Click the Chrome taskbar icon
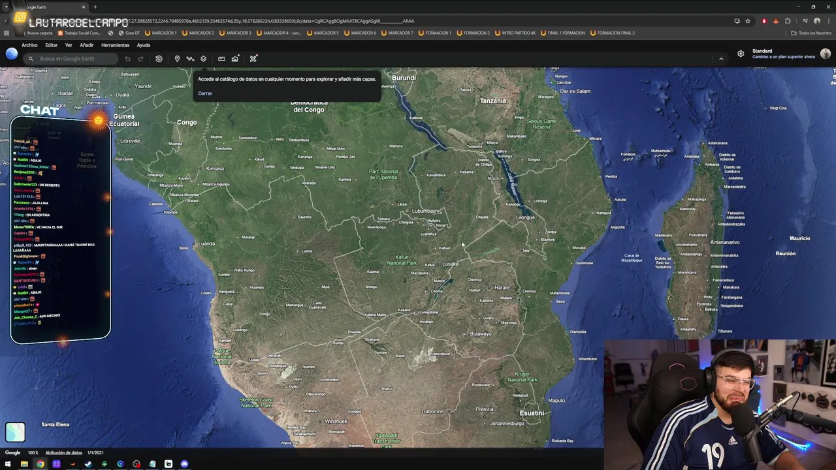 click(x=40, y=464)
